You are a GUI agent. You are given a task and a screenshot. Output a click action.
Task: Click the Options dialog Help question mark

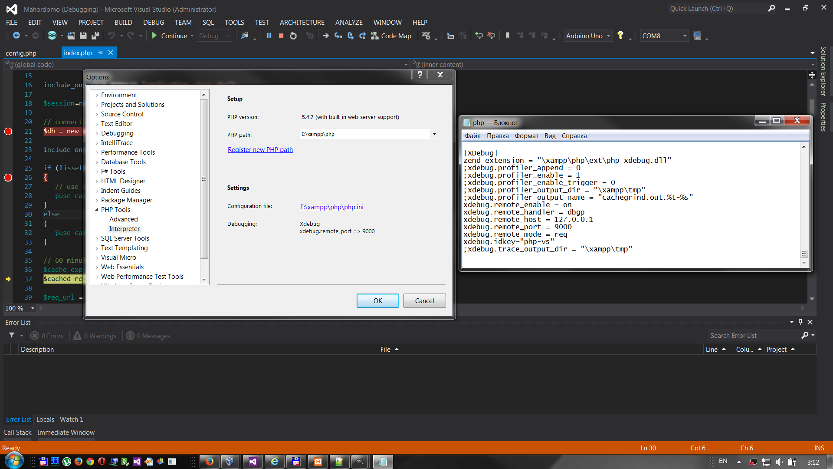click(x=420, y=75)
